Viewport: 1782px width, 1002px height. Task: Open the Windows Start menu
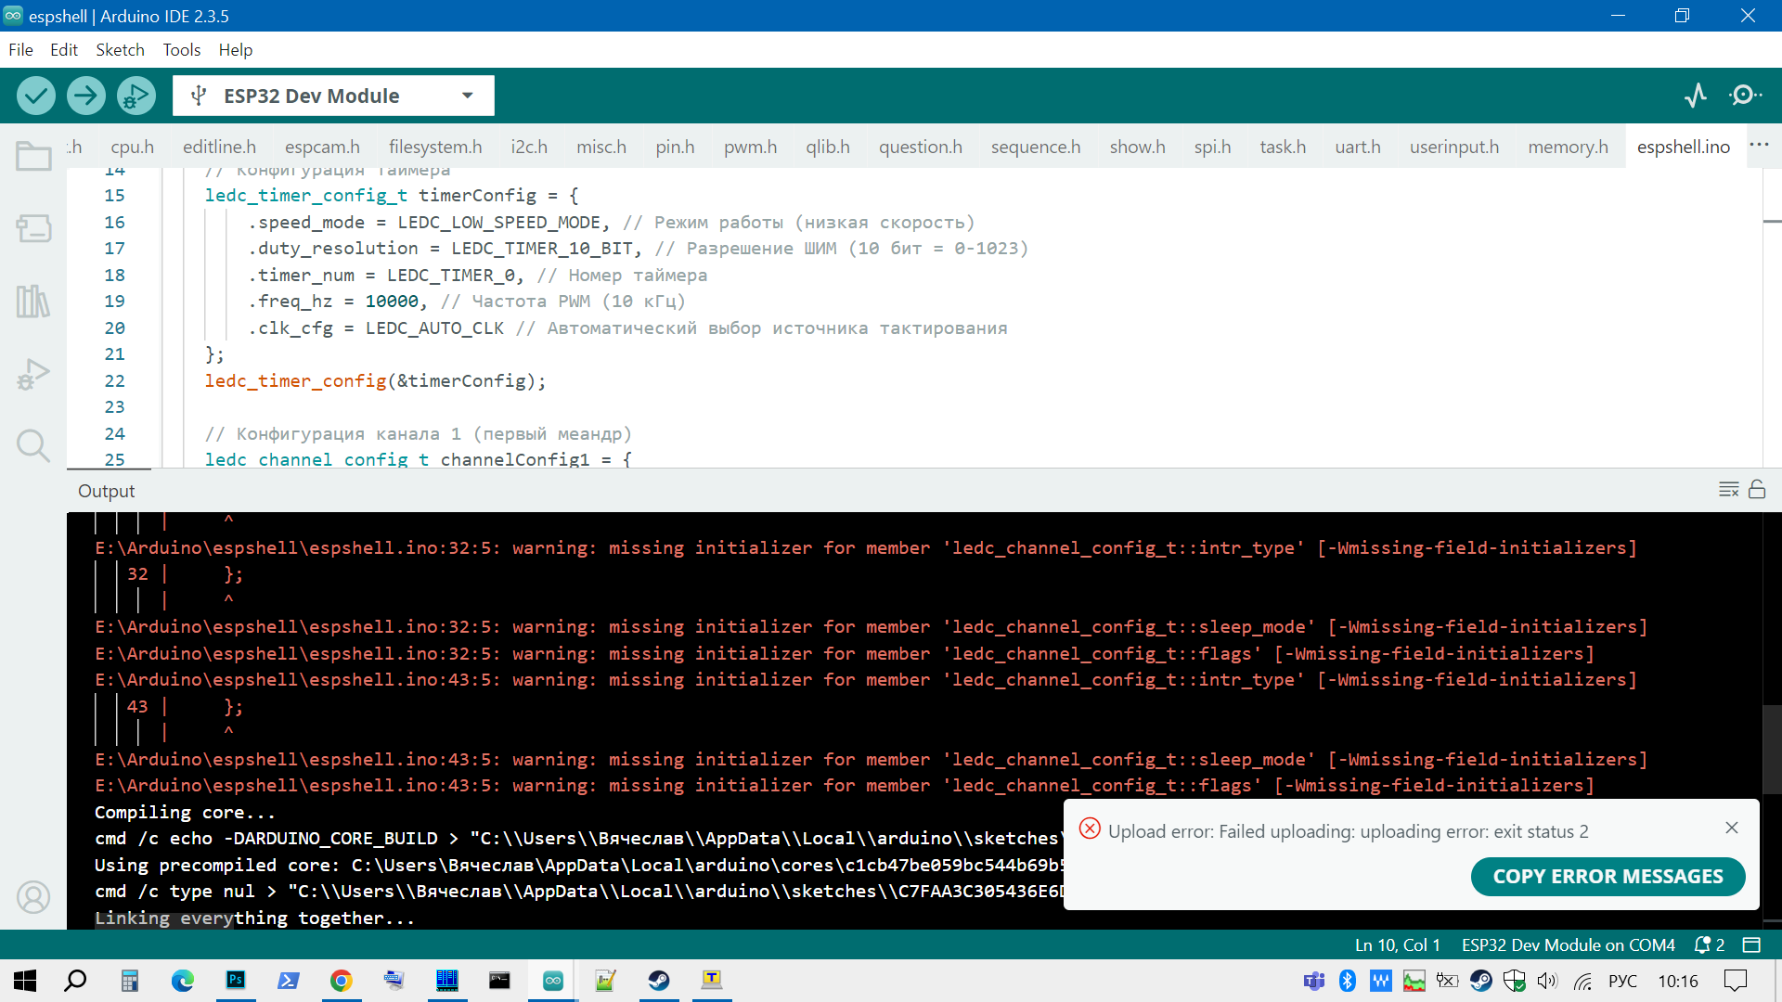tap(25, 981)
